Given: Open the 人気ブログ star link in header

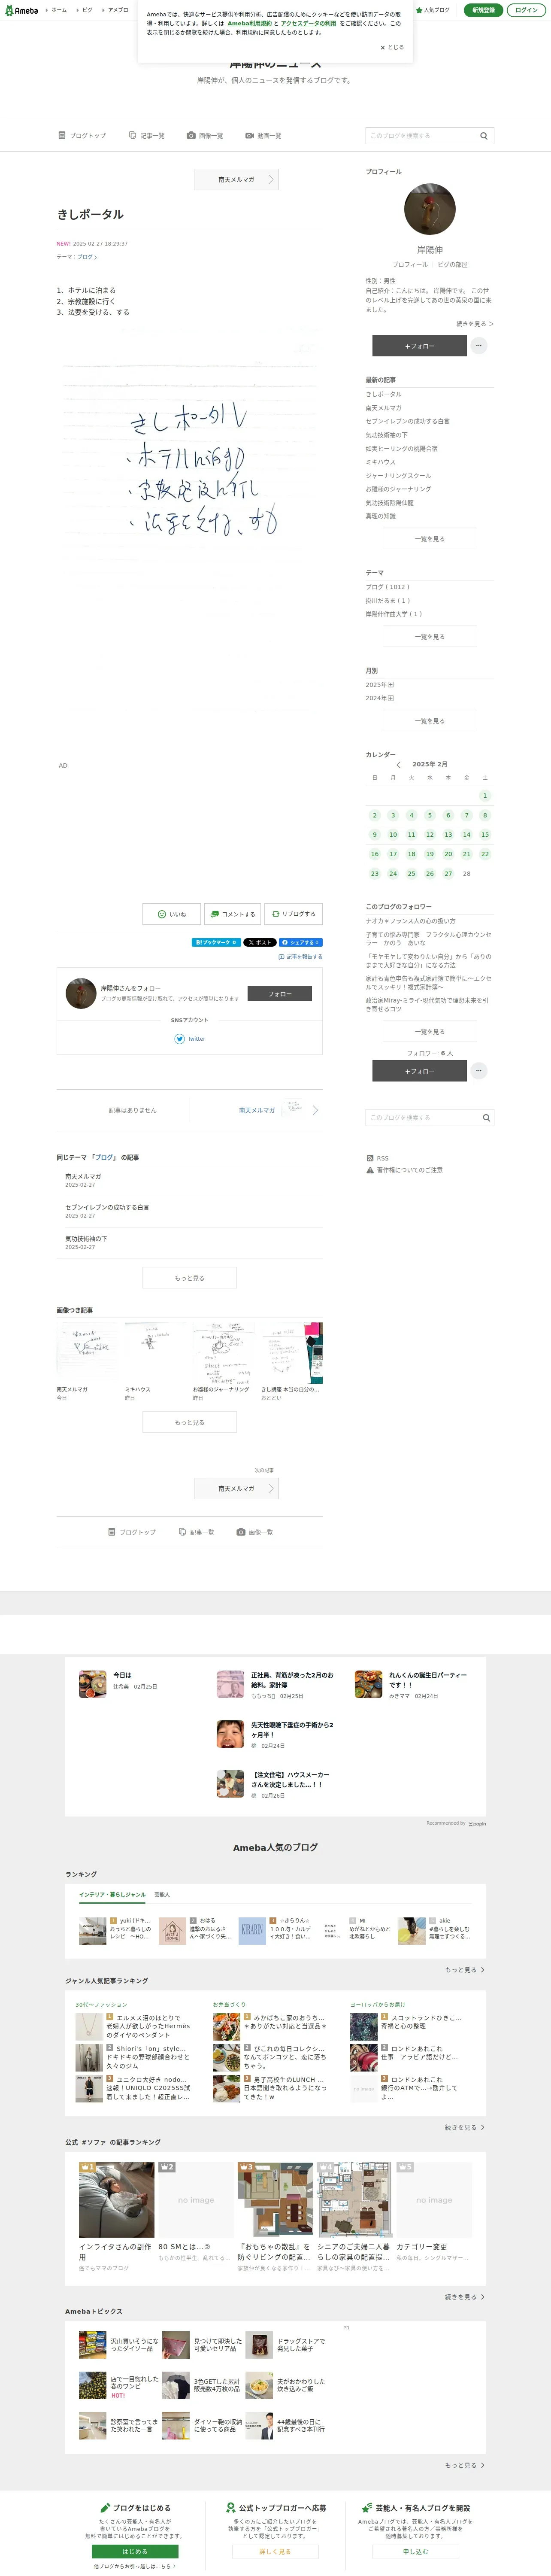Looking at the screenshot, I should [x=433, y=10].
